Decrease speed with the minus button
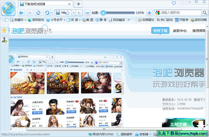 point(87,13)
